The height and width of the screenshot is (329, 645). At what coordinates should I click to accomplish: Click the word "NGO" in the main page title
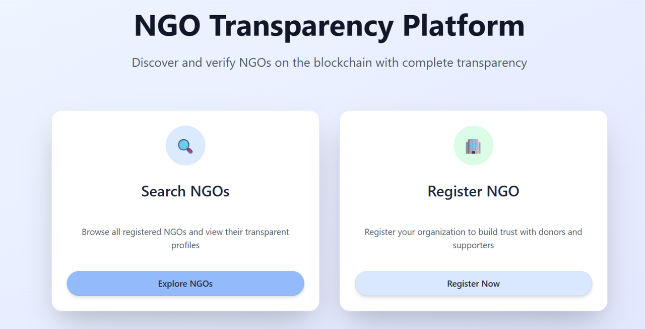pos(167,25)
